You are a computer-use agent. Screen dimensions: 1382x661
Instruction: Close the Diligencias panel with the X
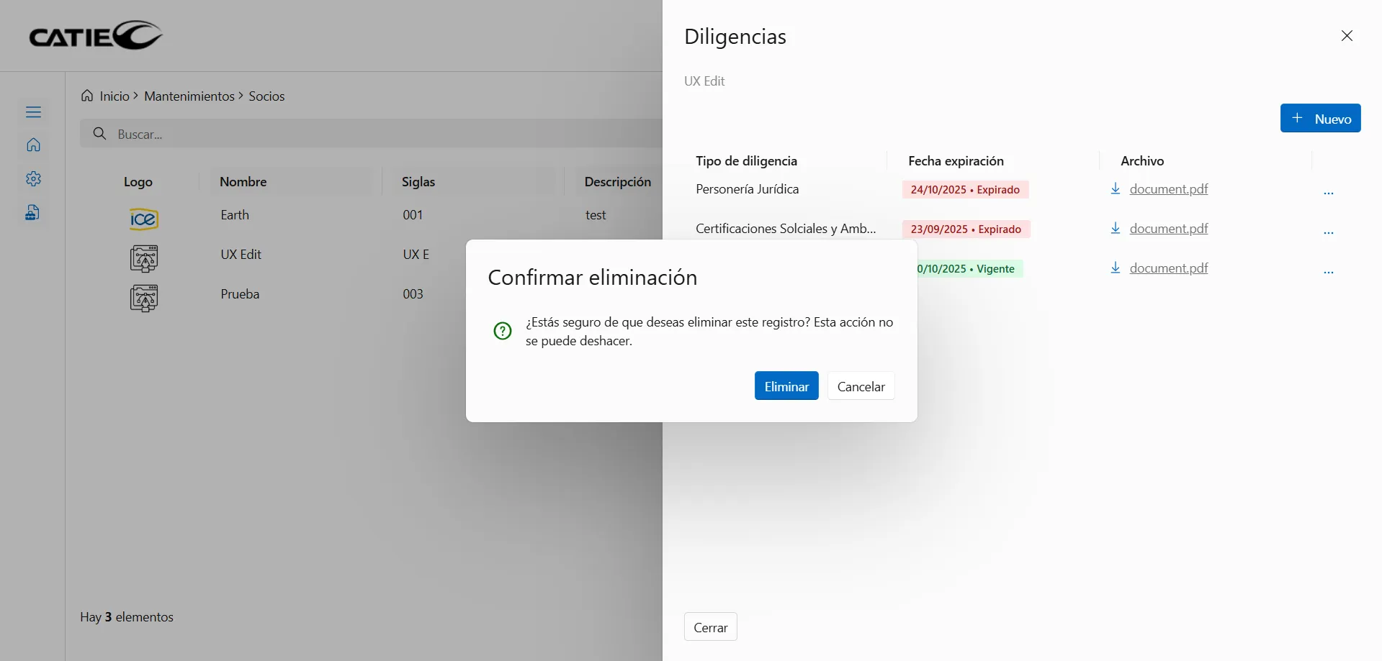pos(1347,35)
